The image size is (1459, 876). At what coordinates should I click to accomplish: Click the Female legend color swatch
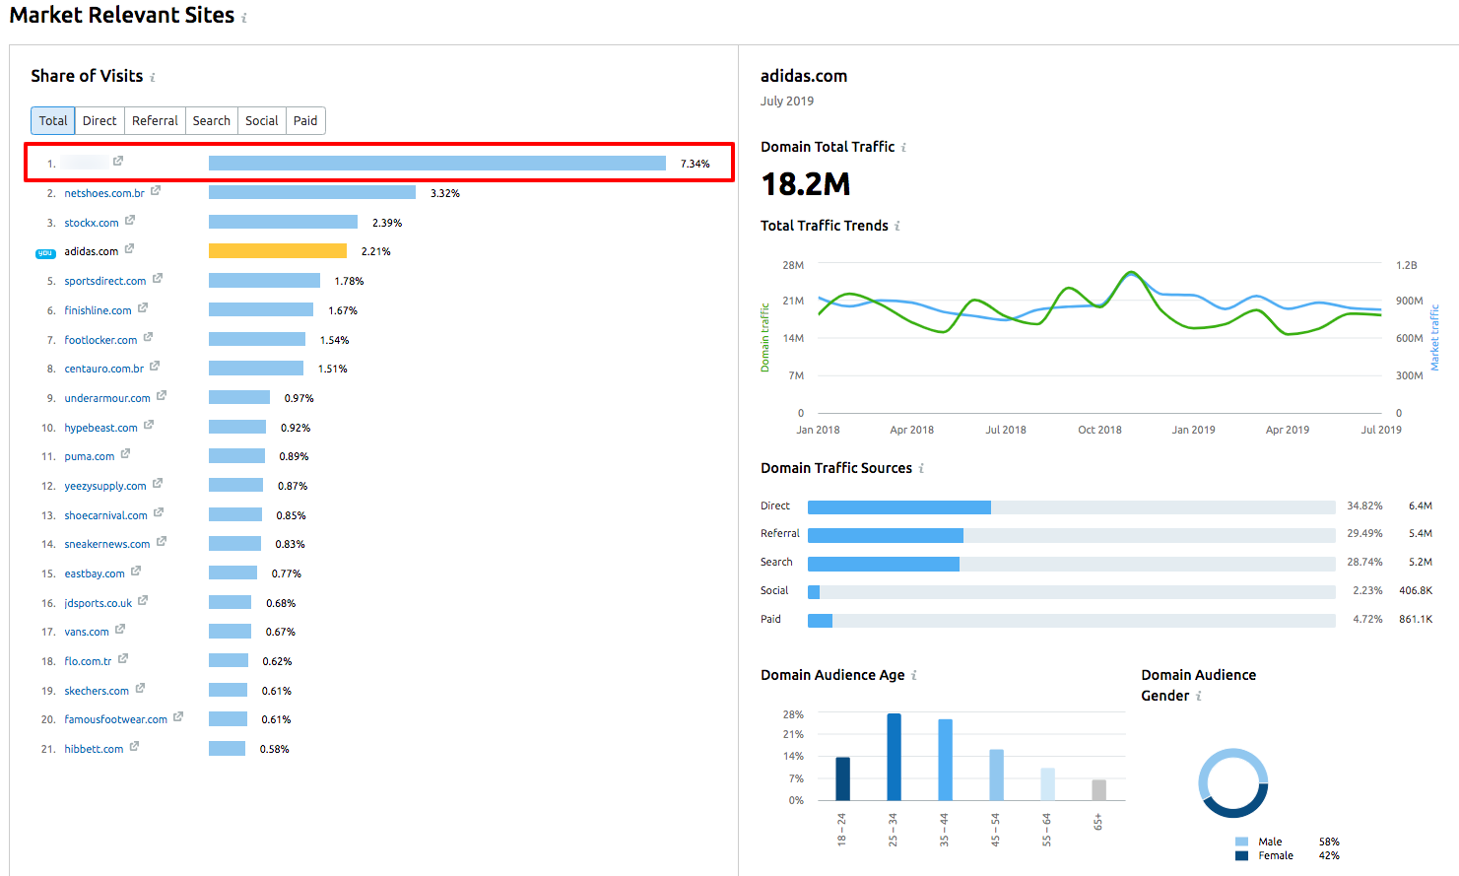pyautogui.click(x=1241, y=855)
